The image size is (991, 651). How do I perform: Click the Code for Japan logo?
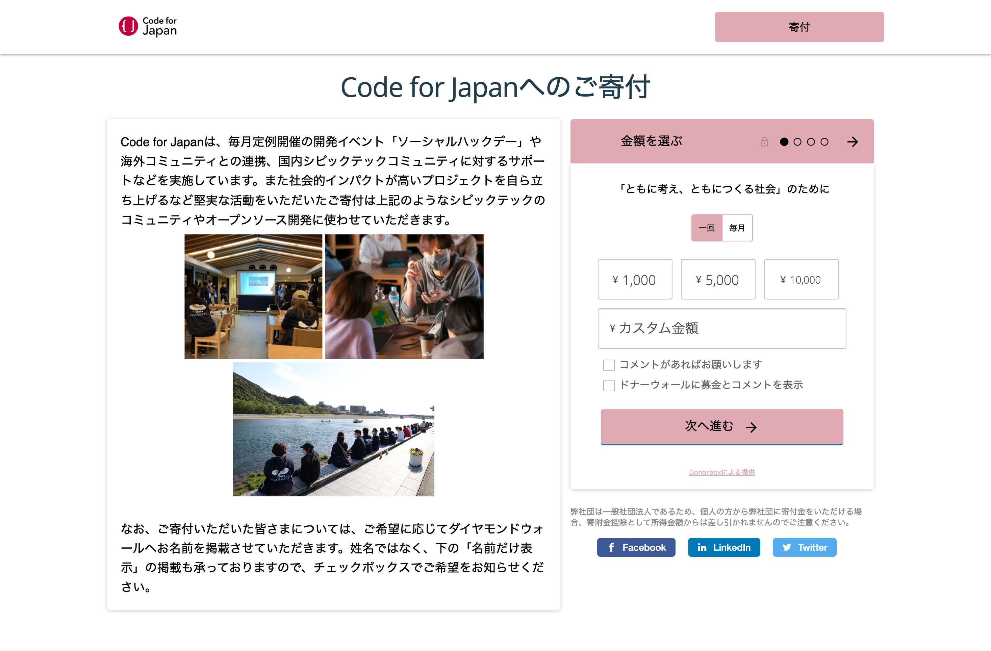pyautogui.click(x=148, y=27)
